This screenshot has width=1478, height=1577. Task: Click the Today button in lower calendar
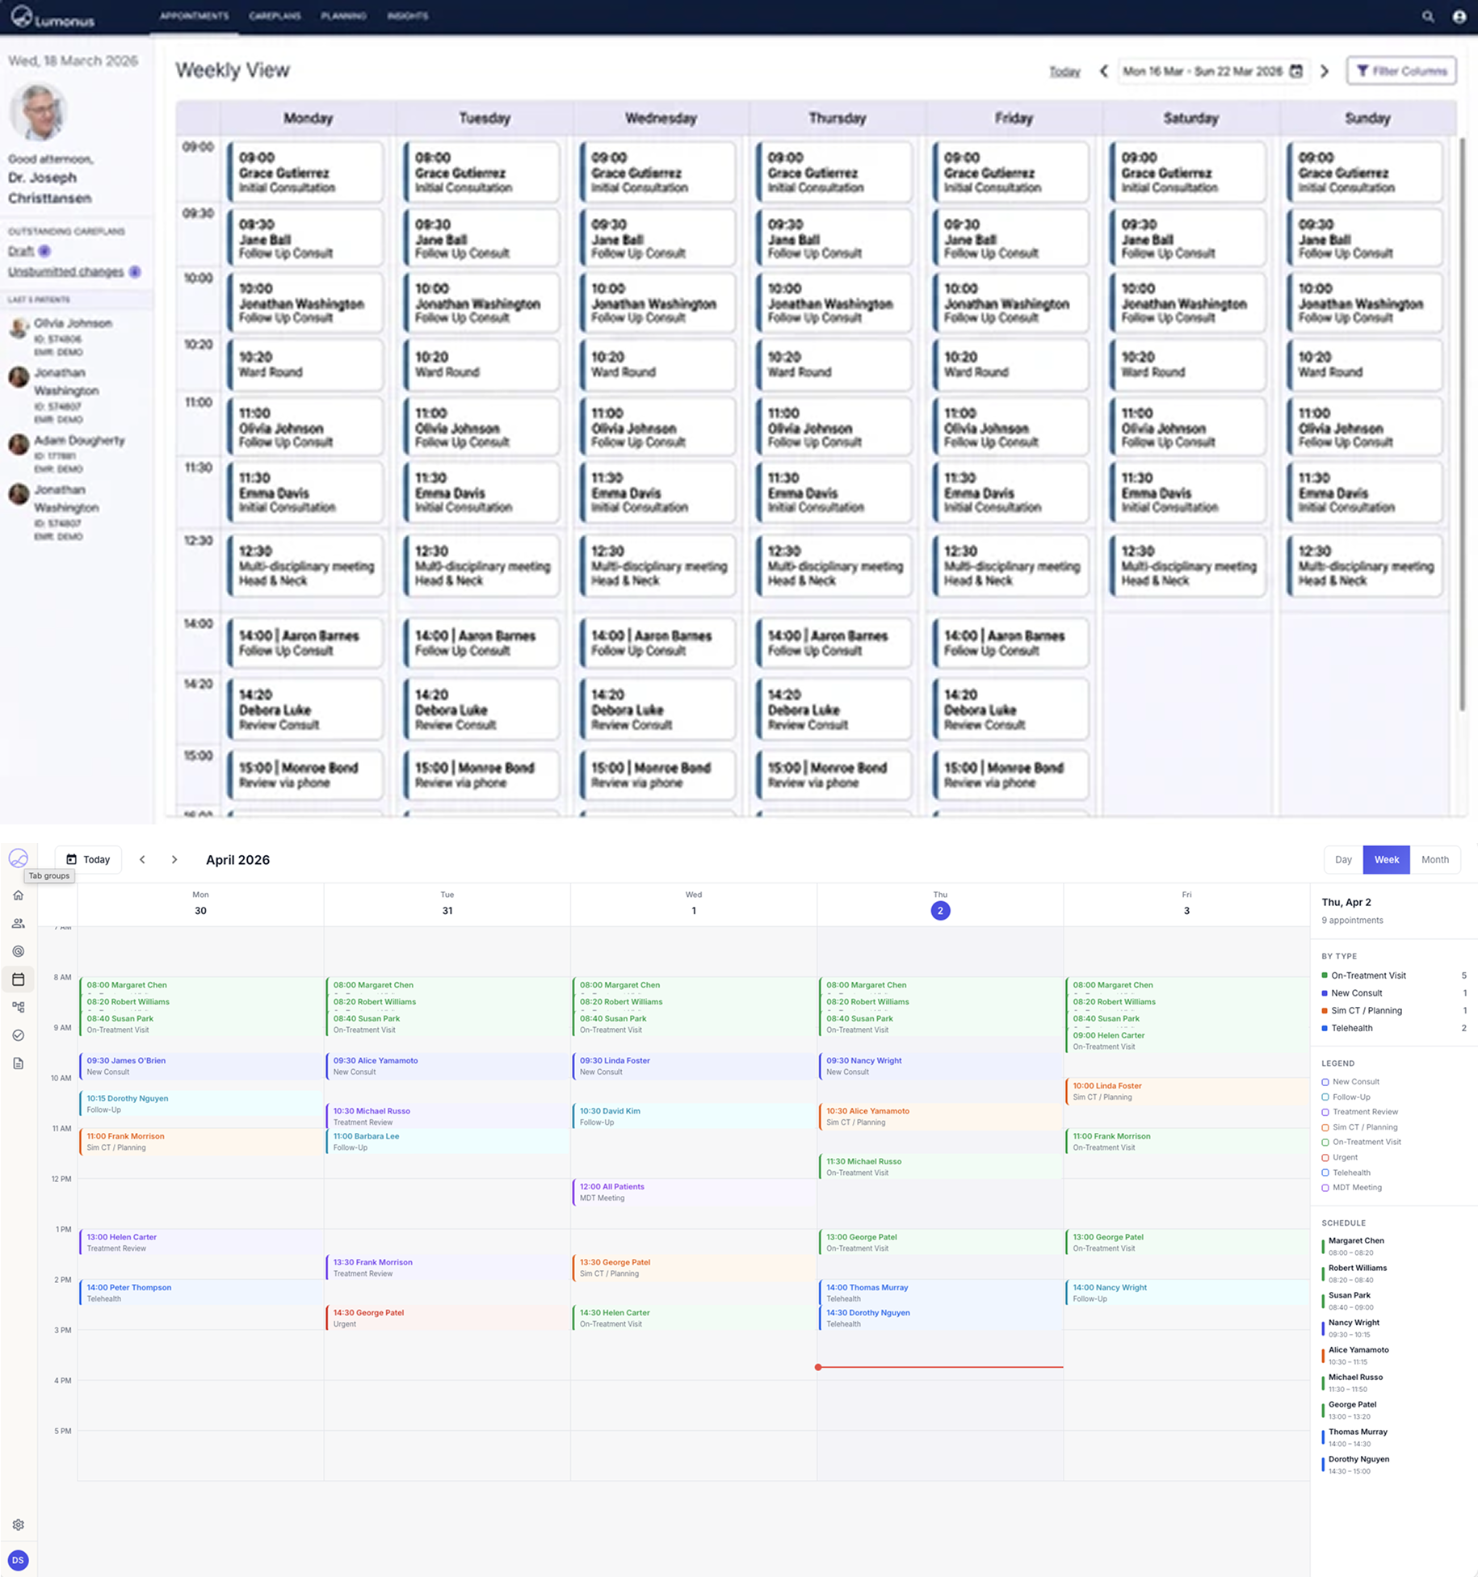[x=88, y=860]
